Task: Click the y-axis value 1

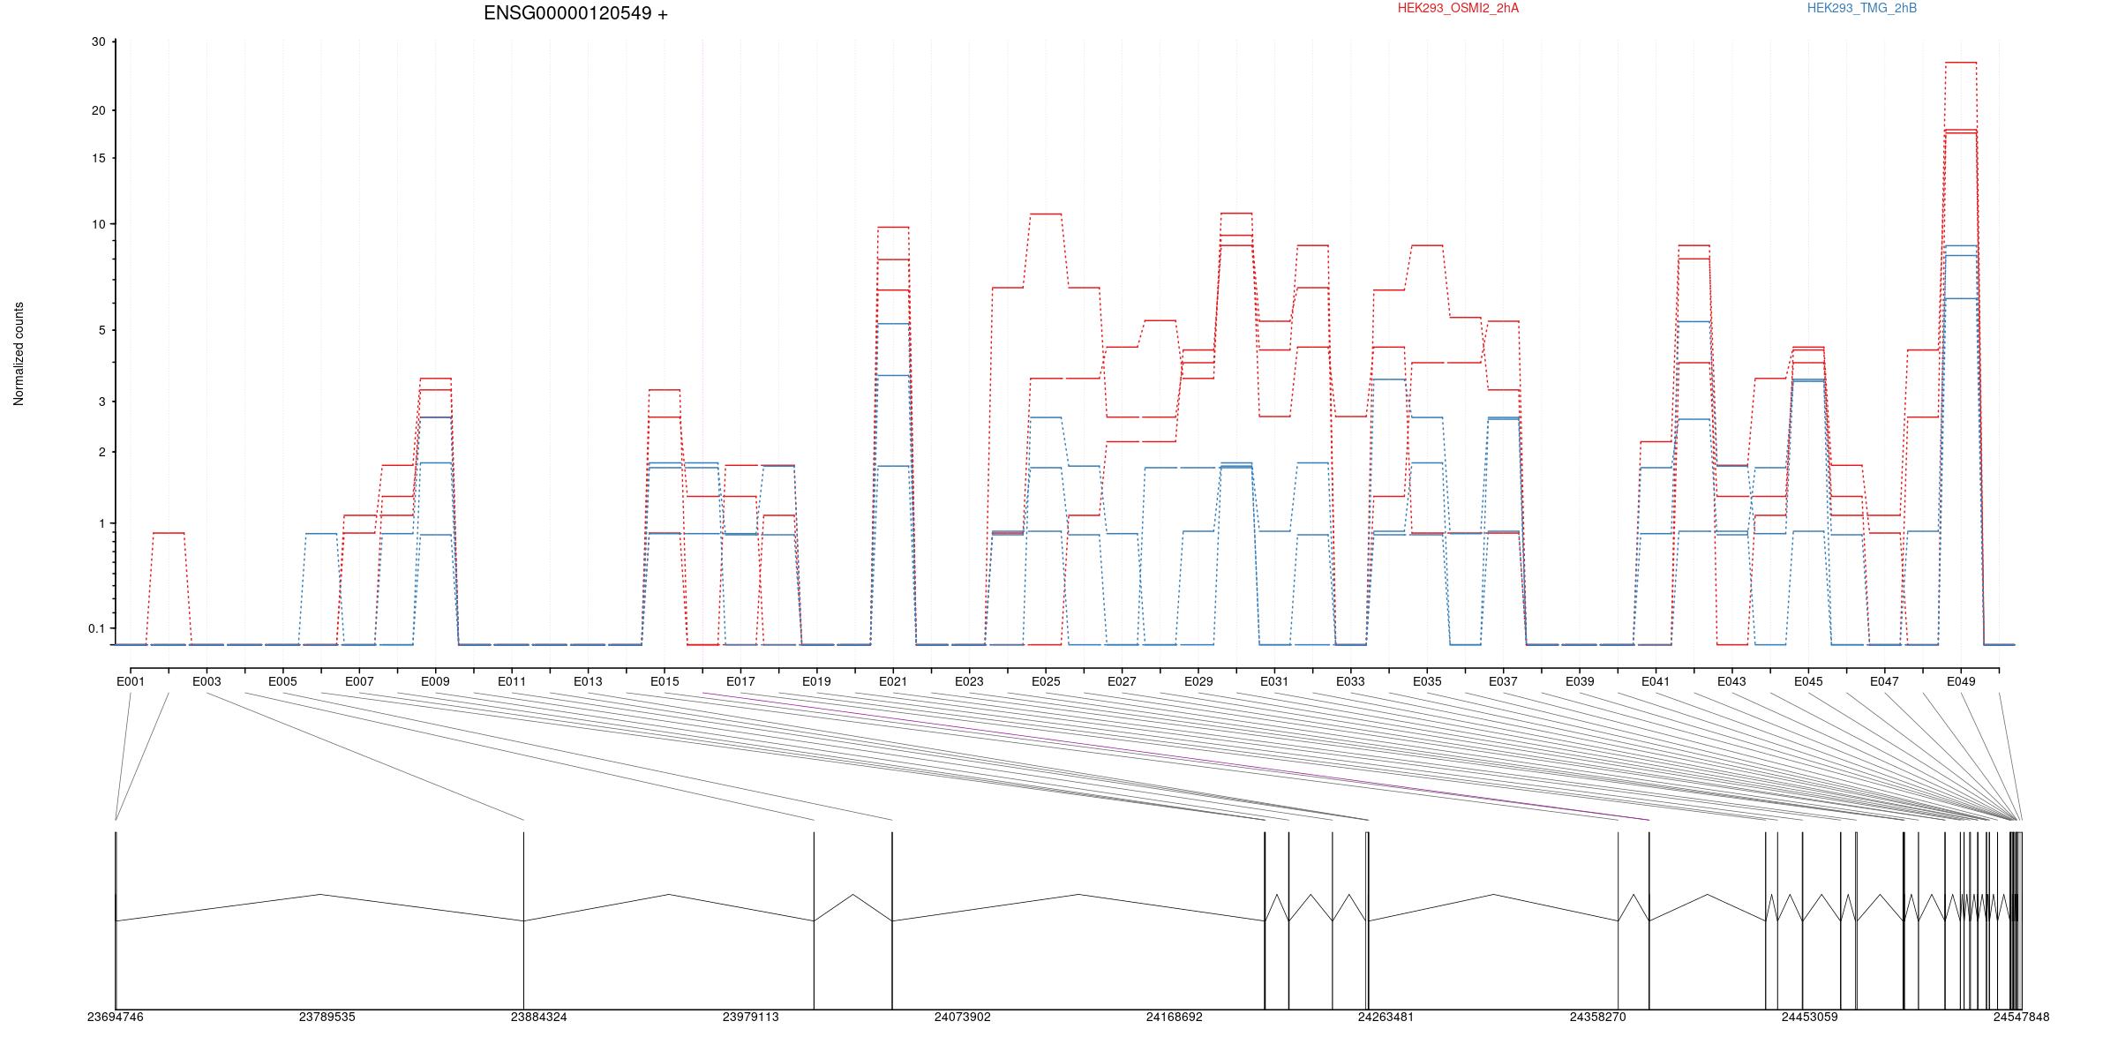Action: (x=101, y=523)
